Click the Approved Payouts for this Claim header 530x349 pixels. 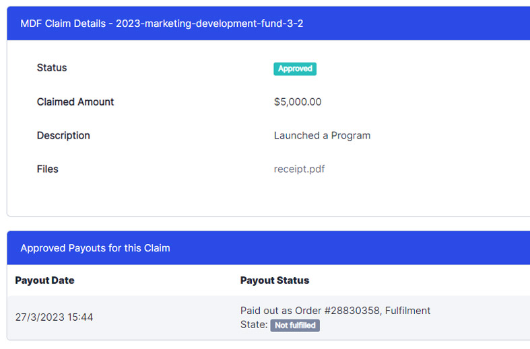[95, 248]
